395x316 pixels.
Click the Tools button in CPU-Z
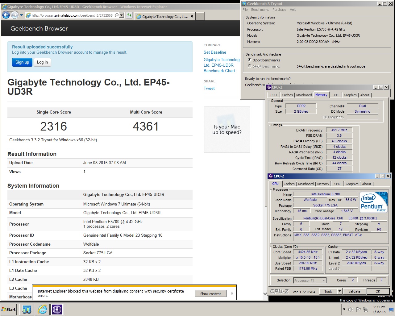(x=328, y=291)
